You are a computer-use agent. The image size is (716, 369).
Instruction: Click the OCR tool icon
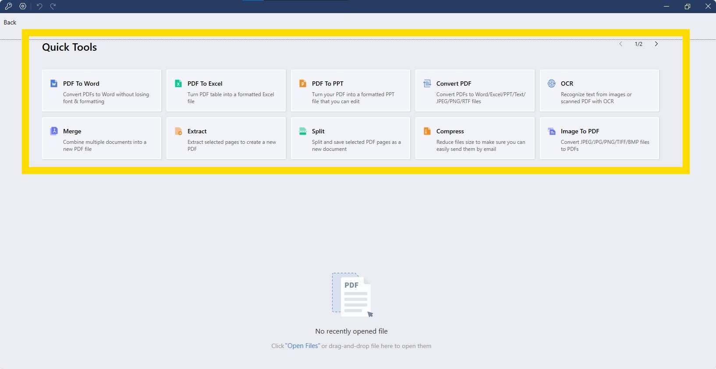coord(552,84)
